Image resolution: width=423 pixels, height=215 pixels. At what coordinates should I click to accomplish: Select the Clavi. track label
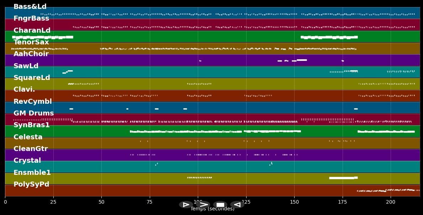pos(24,90)
